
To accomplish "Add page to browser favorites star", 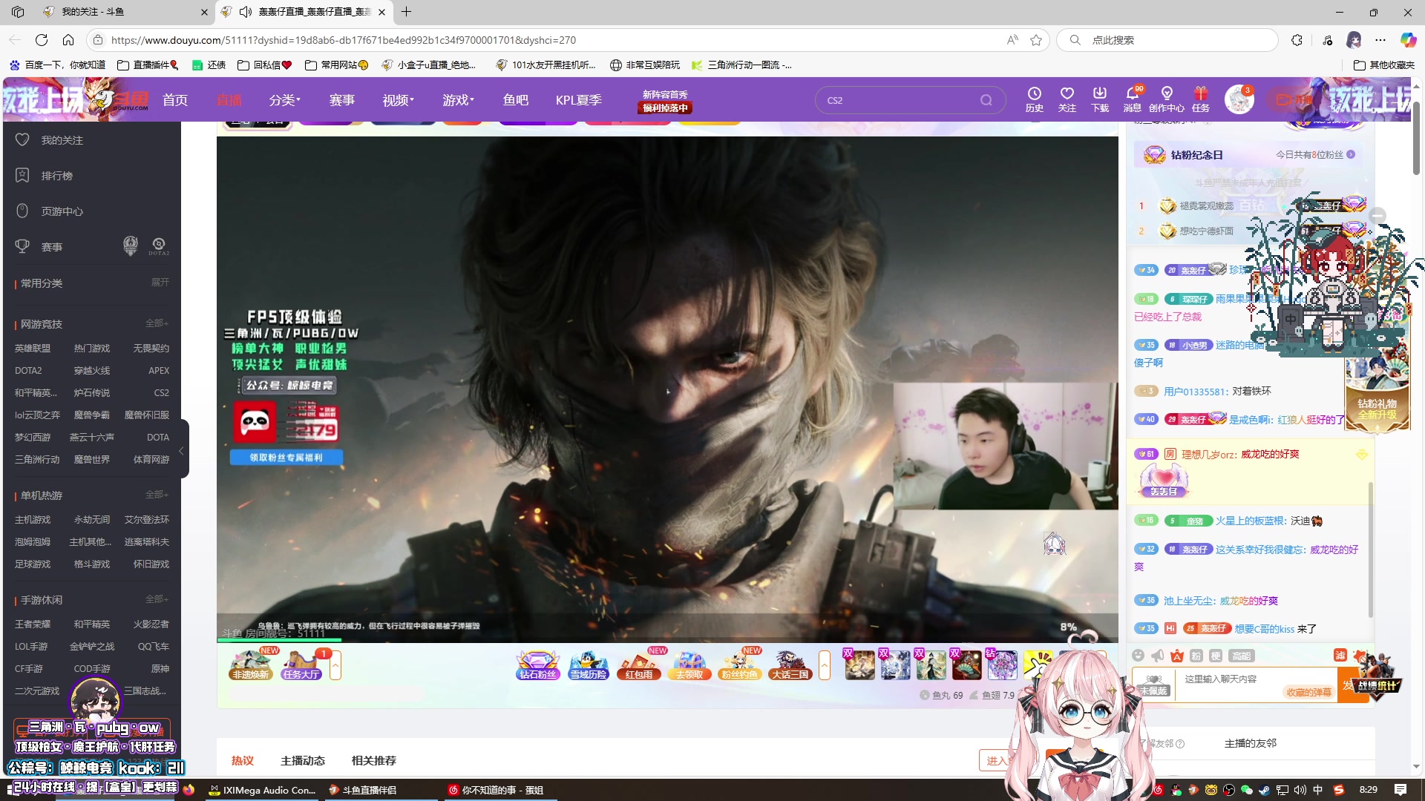I will coord(1036,40).
